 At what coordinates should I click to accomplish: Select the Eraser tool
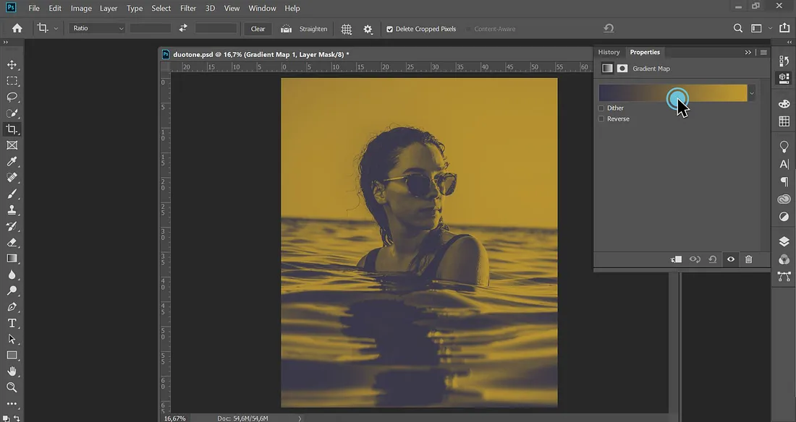pyautogui.click(x=12, y=243)
